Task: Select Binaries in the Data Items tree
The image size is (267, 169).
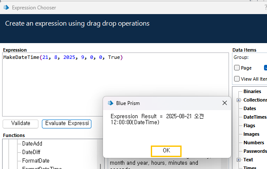Action: (252, 91)
